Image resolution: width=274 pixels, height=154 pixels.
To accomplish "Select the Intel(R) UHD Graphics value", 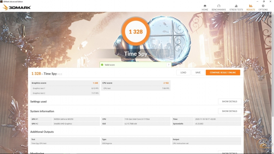I will (63, 124).
